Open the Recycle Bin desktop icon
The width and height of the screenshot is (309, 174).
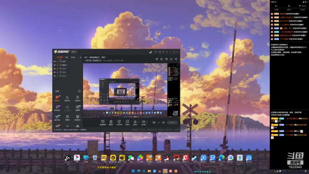coord(95,159)
